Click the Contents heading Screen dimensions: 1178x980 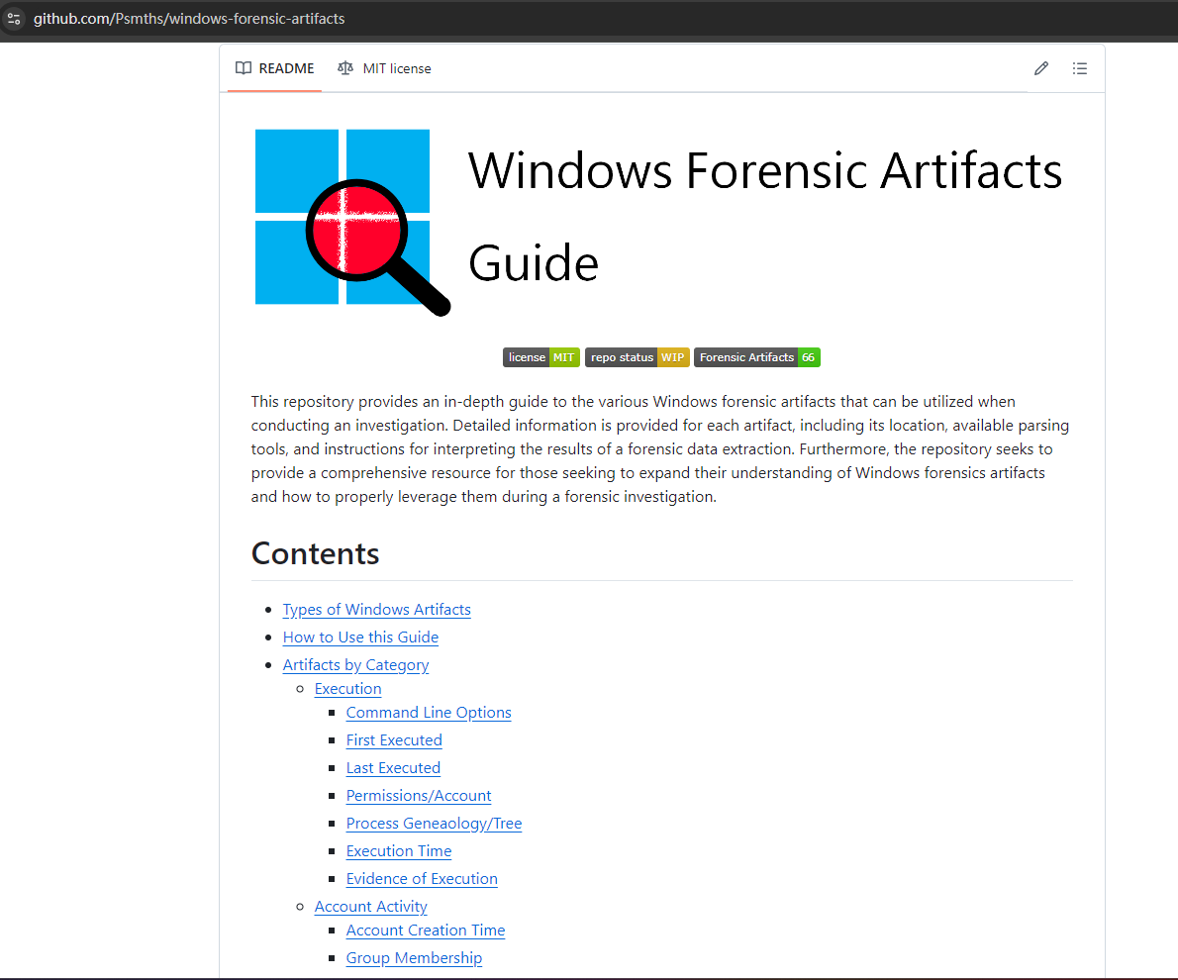315,554
